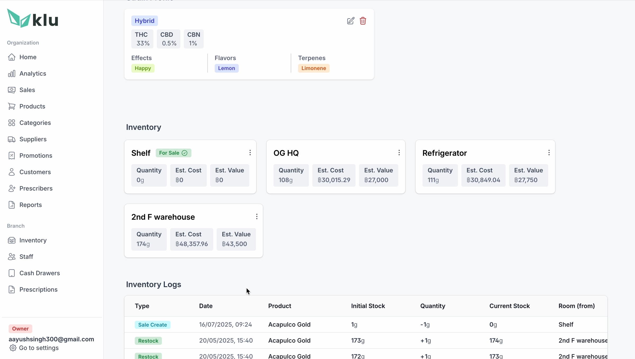635x359 pixels.
Task: Click the Current Stock column header
Action: tap(510, 306)
